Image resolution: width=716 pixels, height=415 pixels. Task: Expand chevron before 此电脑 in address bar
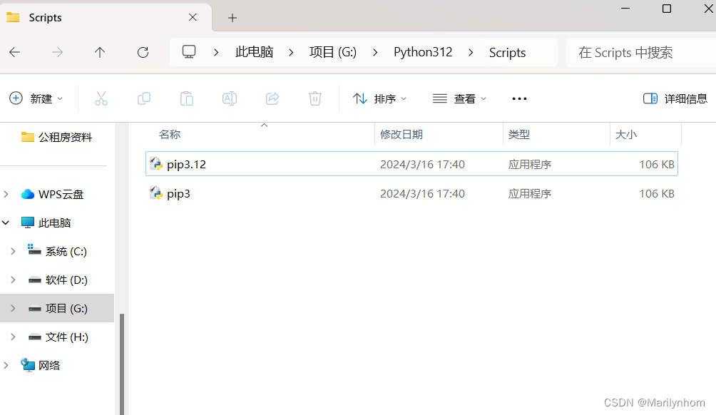(x=216, y=53)
